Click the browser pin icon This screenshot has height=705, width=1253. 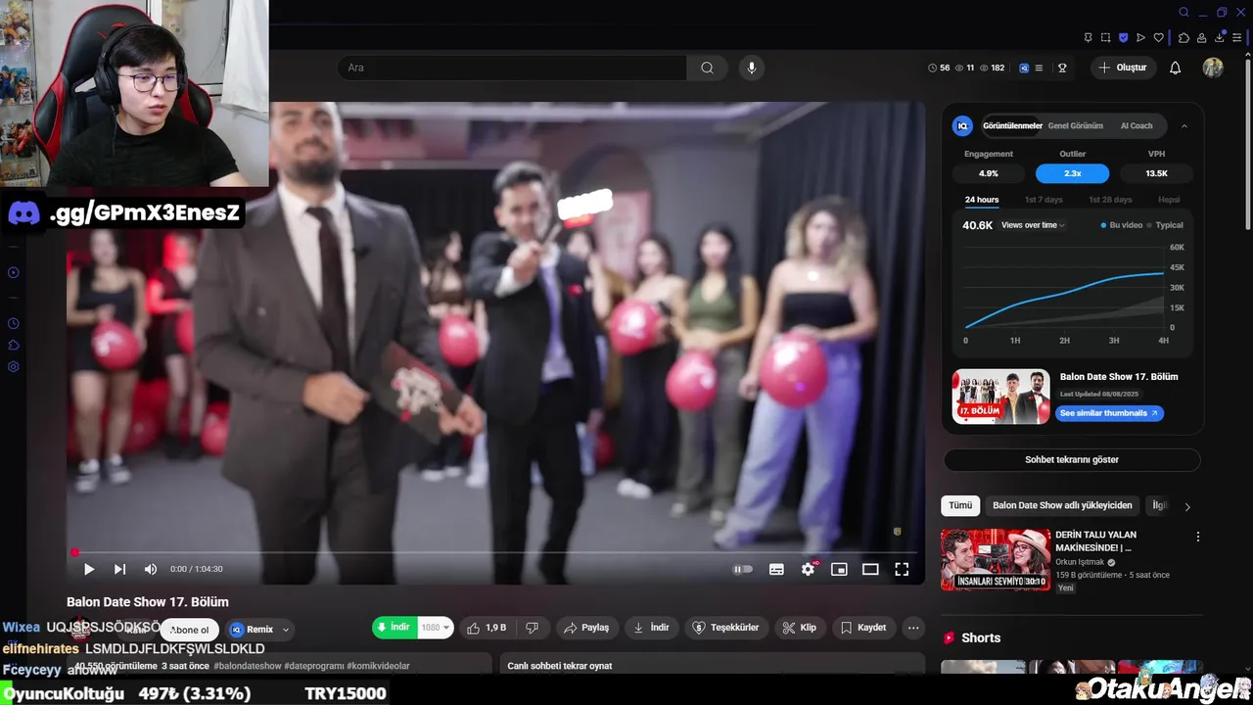1088,37
